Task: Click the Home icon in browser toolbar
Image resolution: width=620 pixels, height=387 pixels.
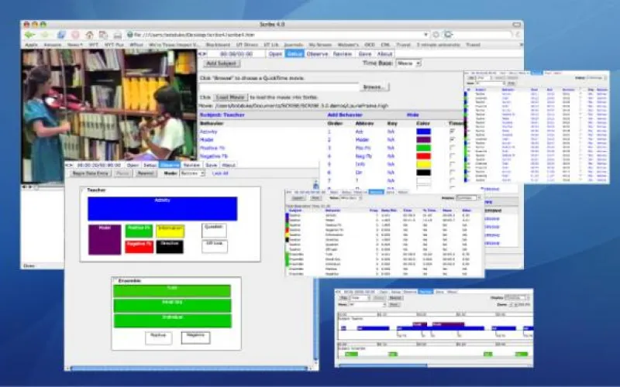Action: pyautogui.click(x=90, y=35)
